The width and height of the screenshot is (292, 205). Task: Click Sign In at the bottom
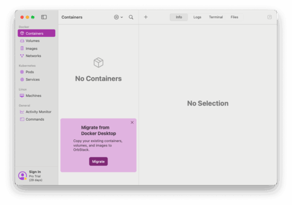pos(35,172)
